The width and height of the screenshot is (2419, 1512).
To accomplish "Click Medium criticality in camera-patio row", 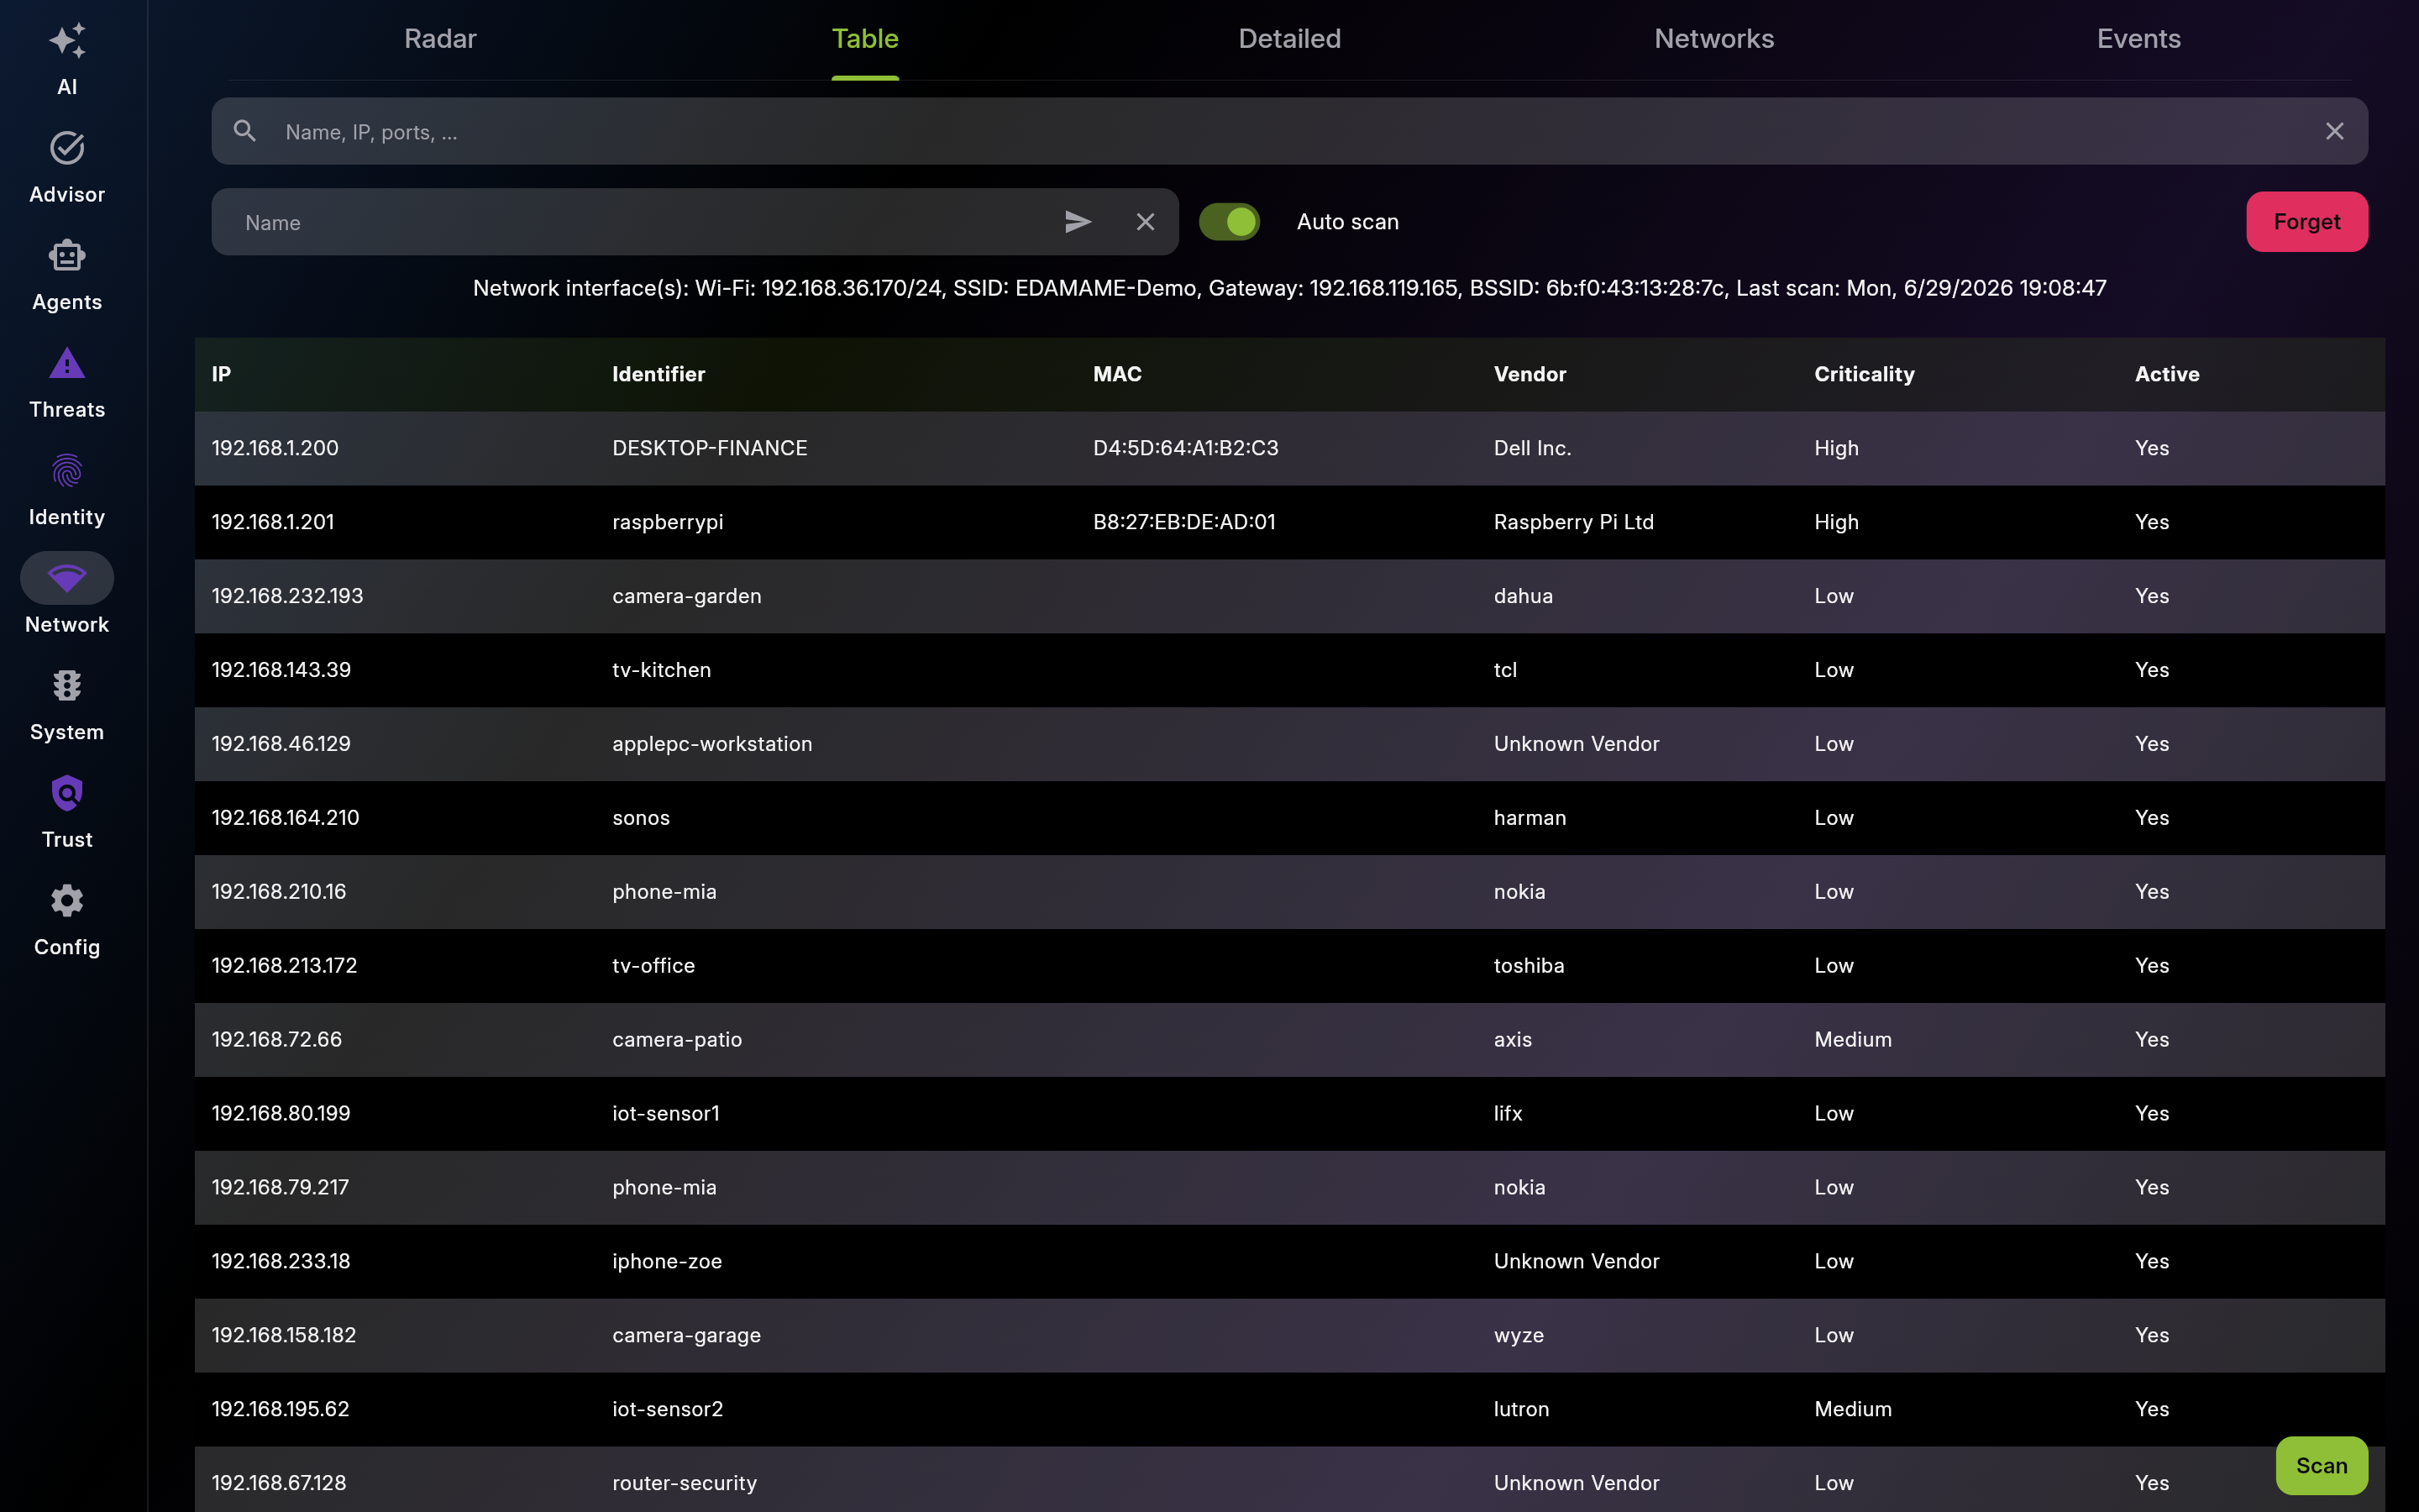I will click(1852, 1040).
